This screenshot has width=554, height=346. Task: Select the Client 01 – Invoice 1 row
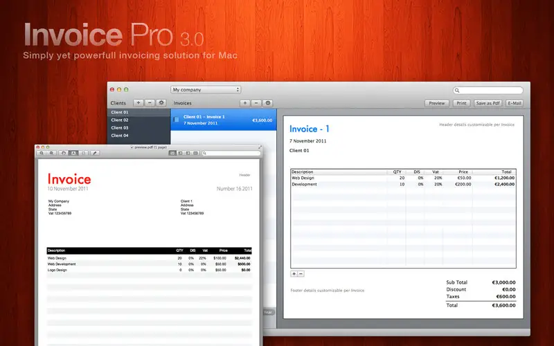(x=223, y=120)
